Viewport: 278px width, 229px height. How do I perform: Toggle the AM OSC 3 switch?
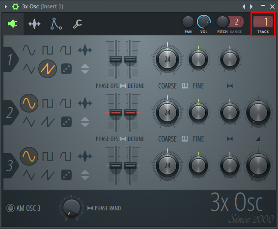point(10,208)
